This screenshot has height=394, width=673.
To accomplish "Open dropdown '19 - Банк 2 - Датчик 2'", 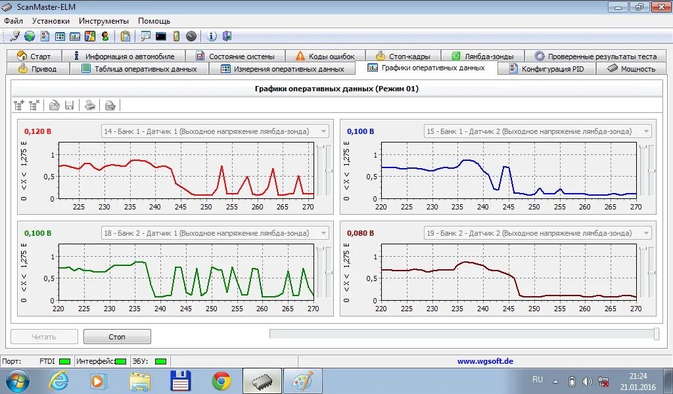I will pyautogui.click(x=538, y=233).
